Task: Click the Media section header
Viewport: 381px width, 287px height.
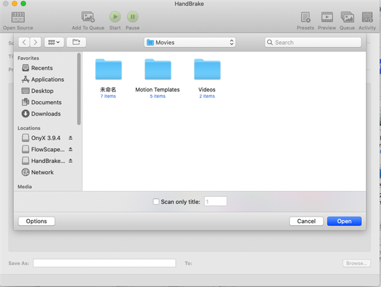Action: 25,187
